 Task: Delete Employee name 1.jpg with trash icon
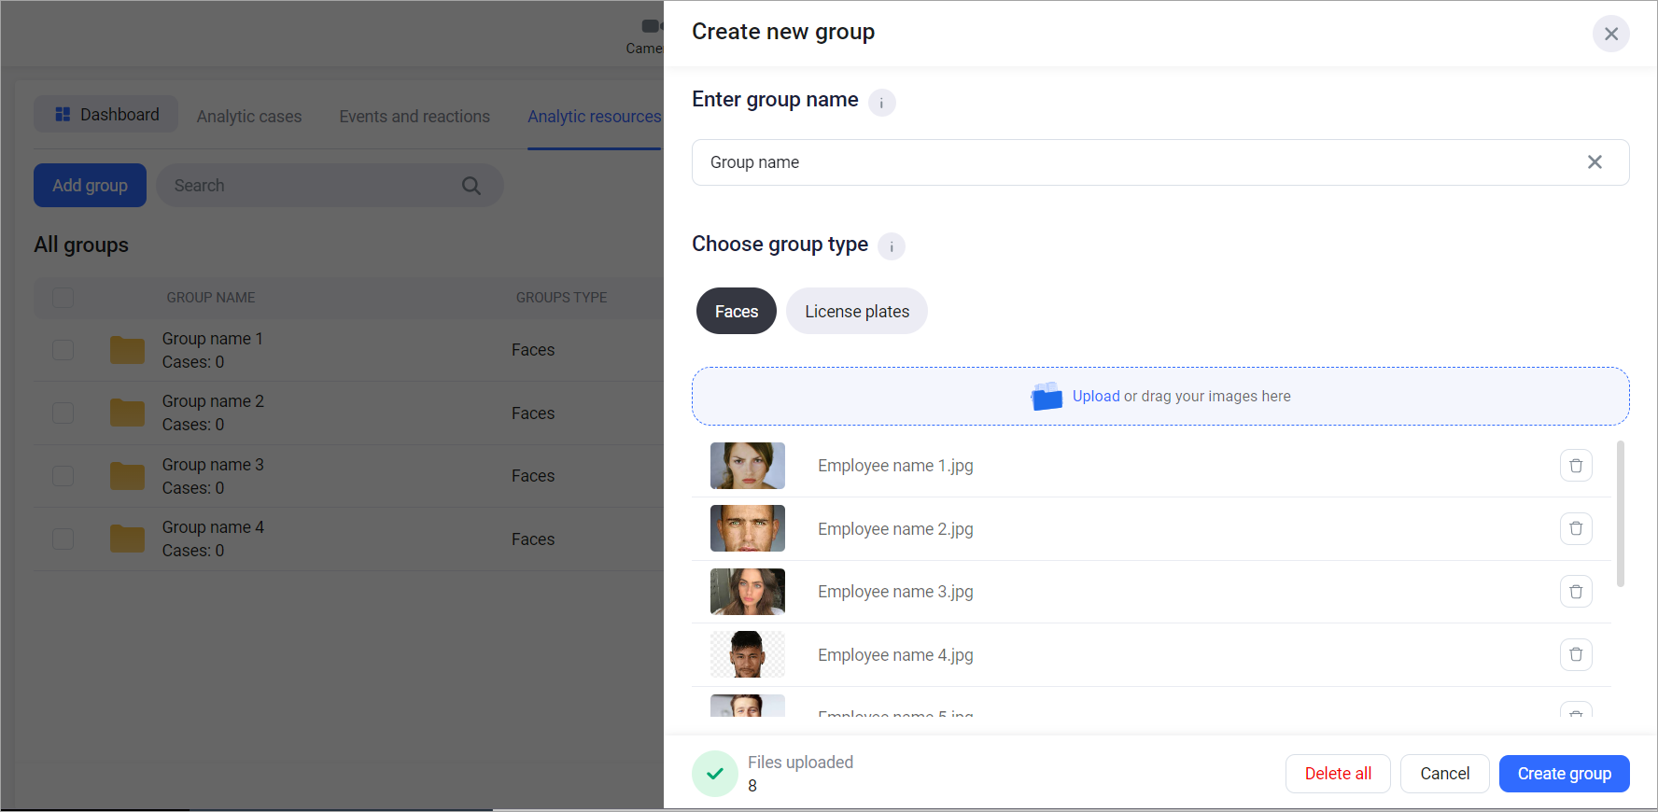click(x=1576, y=466)
